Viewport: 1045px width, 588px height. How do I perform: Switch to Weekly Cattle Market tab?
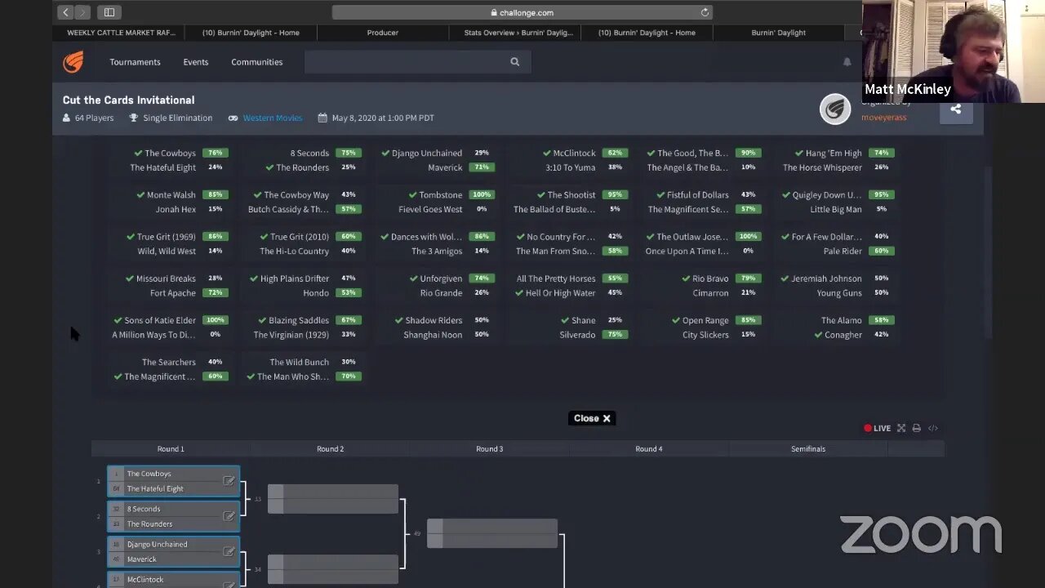(121, 33)
